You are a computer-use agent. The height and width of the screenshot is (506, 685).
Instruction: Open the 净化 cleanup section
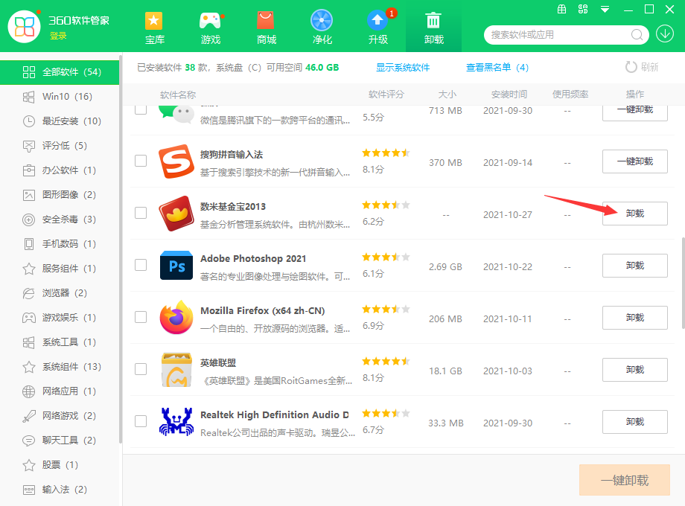tap(322, 27)
